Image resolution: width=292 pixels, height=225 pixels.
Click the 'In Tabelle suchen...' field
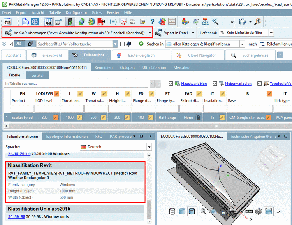coord(76,84)
